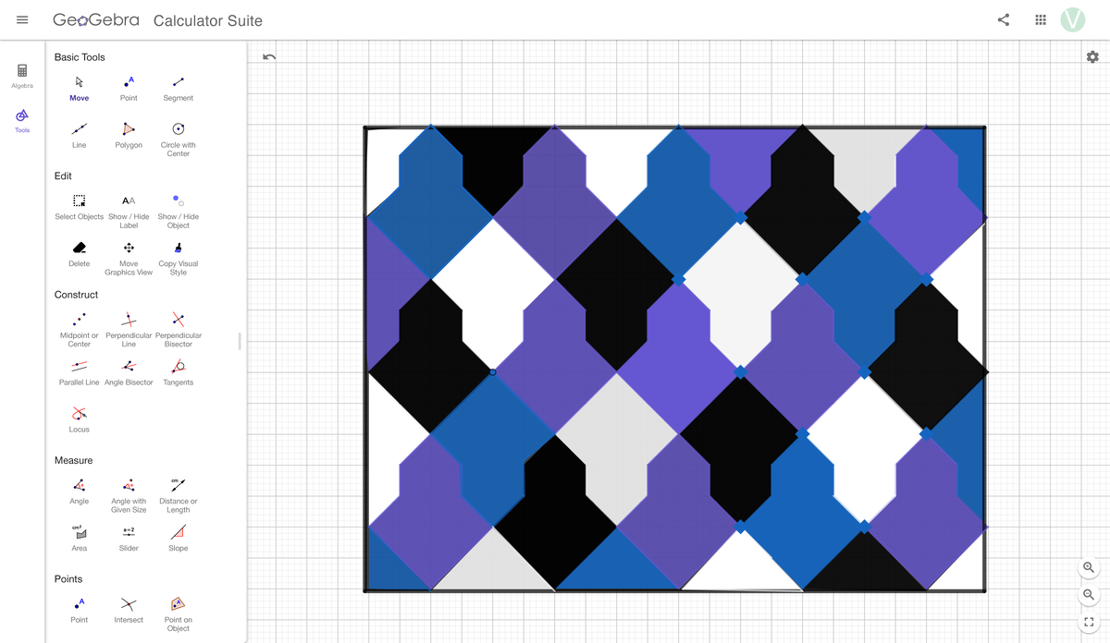Switch to the Algebra panel

(21, 74)
